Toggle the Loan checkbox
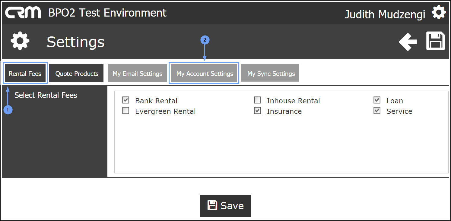This screenshot has height=221, width=451. click(x=377, y=100)
